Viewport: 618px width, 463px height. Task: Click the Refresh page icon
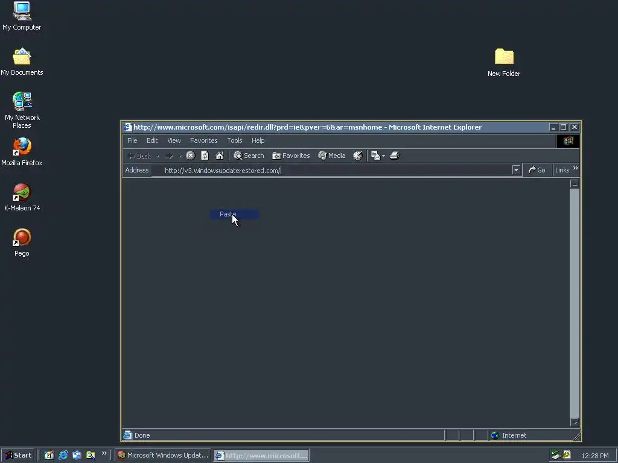205,156
